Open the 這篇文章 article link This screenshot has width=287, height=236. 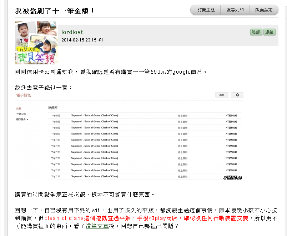pos(97,226)
